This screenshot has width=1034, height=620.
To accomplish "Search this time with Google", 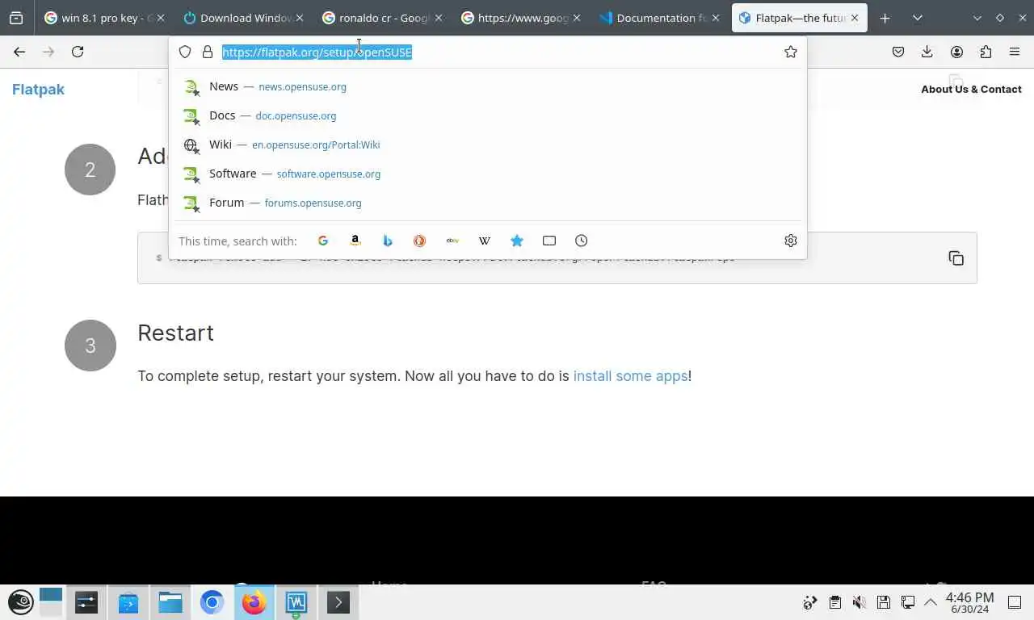I will tap(323, 241).
